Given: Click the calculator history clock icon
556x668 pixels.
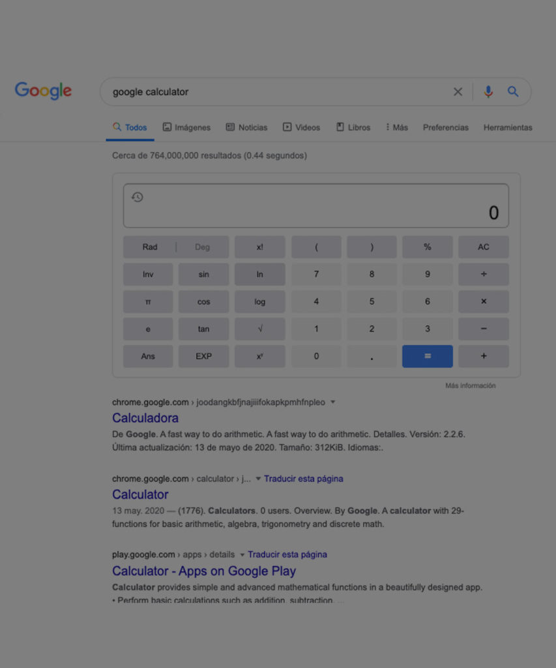Looking at the screenshot, I should (137, 197).
